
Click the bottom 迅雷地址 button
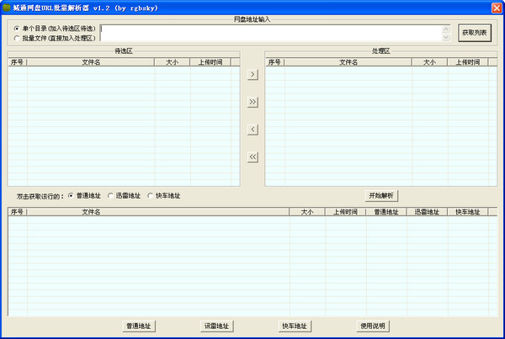click(x=217, y=326)
